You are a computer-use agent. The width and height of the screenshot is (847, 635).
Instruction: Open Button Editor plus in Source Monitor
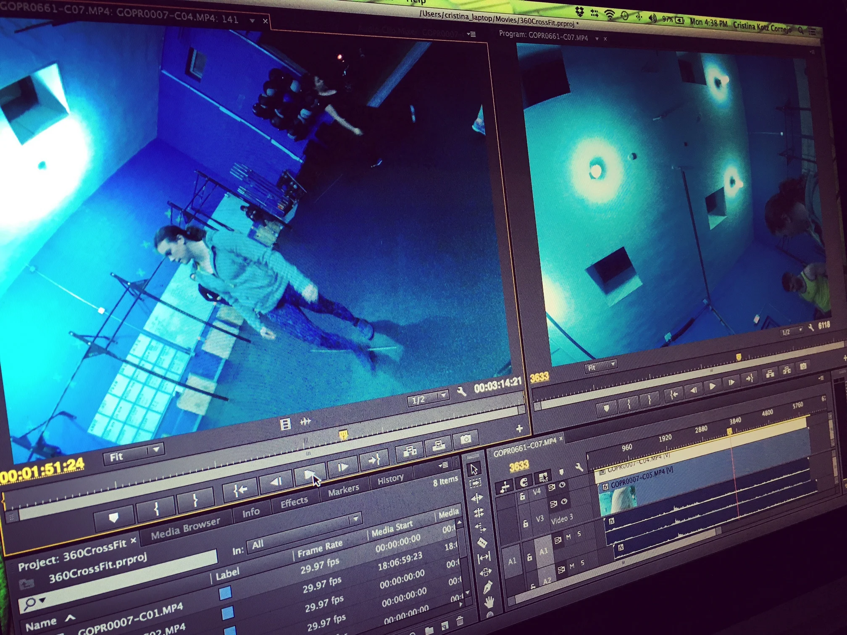(x=519, y=428)
